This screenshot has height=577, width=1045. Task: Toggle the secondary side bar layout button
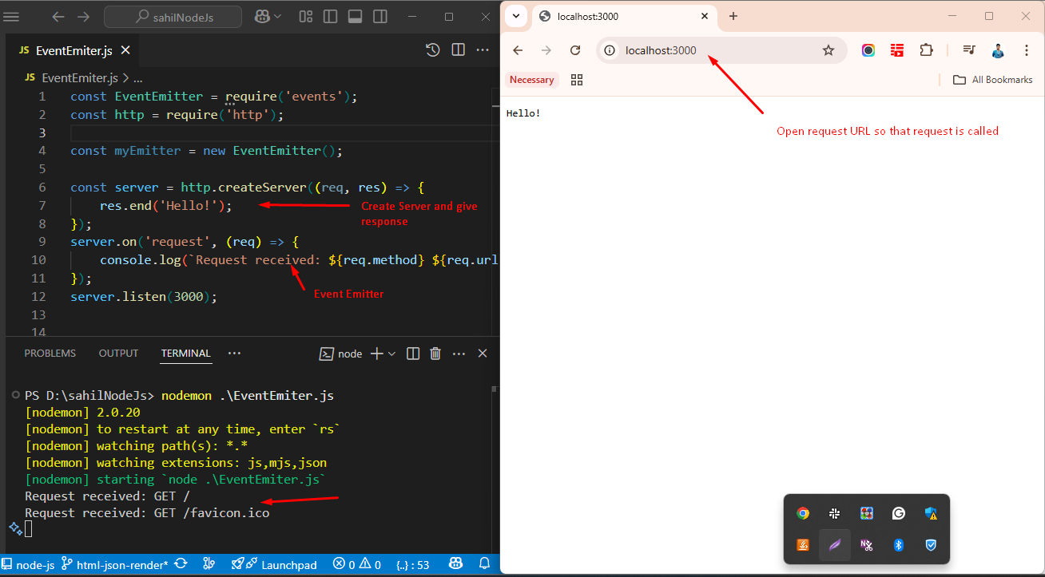coord(381,16)
